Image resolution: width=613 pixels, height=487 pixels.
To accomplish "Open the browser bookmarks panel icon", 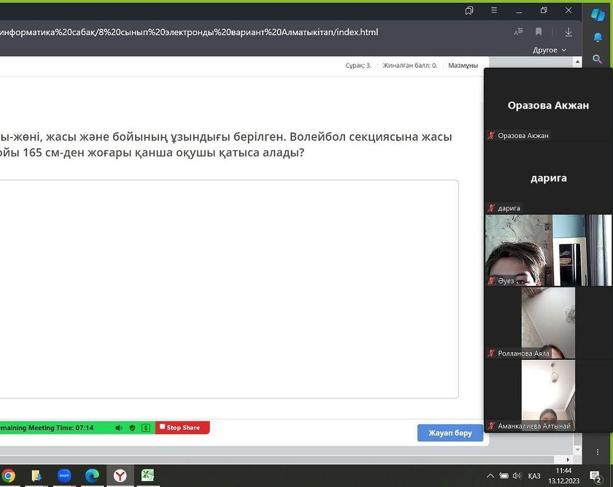I will [x=469, y=10].
